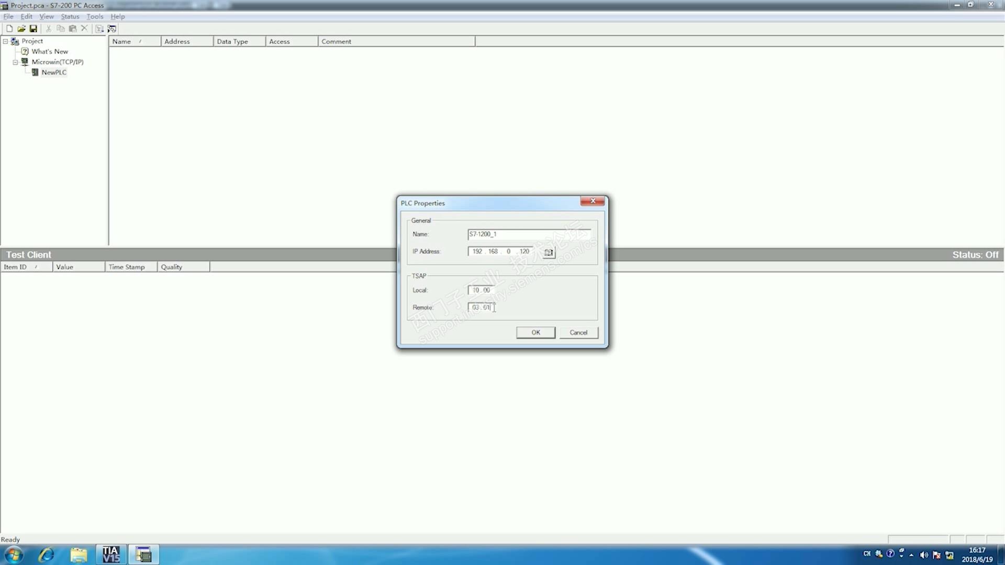Click the PLC Name input field
The image size is (1005, 565).
pos(529,234)
